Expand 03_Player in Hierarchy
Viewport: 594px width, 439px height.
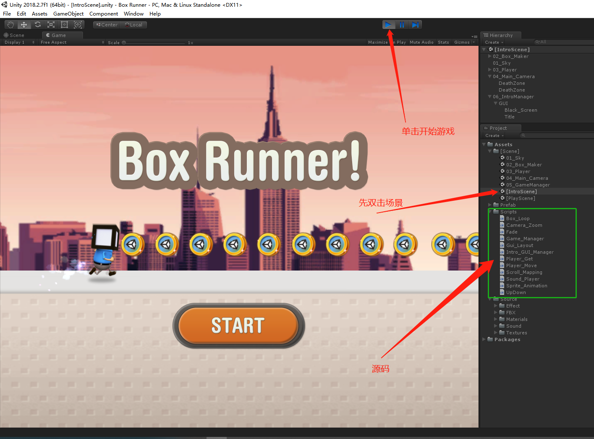pyautogui.click(x=489, y=70)
